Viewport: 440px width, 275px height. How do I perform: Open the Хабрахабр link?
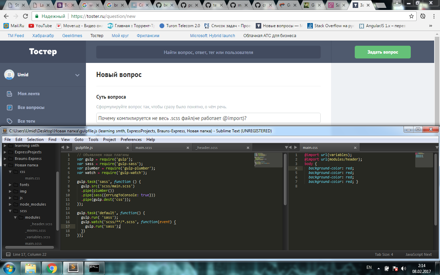coord(43,35)
